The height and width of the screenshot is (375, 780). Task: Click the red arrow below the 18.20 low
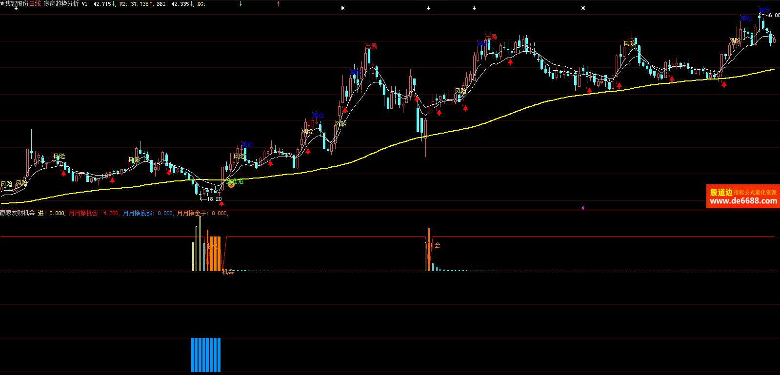point(221,204)
